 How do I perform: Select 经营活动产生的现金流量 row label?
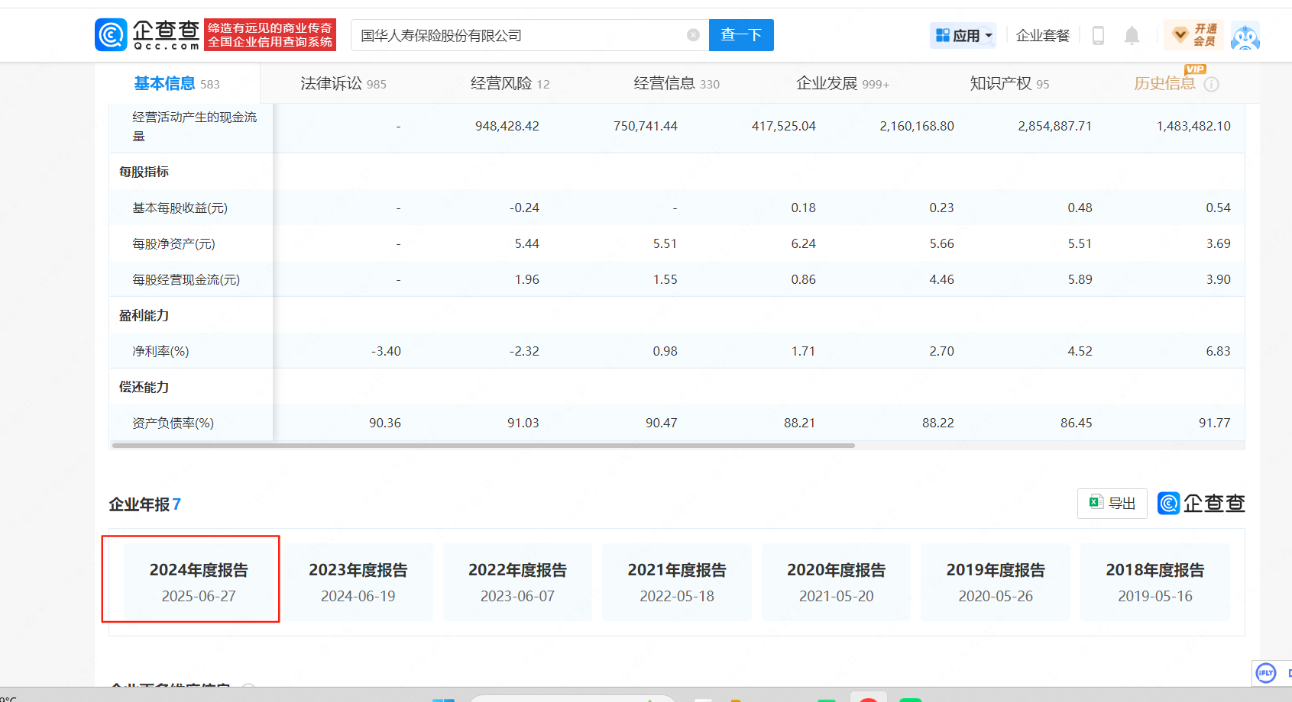coord(195,127)
